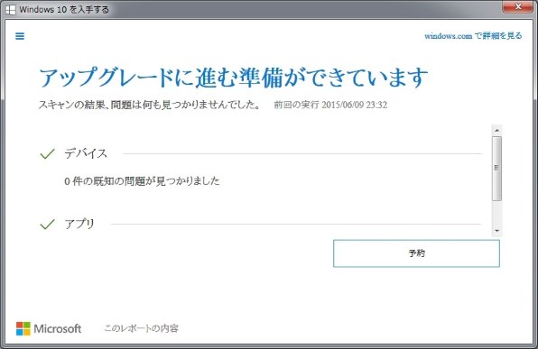Click the 予約 button
The height and width of the screenshot is (349, 538).
point(416,253)
